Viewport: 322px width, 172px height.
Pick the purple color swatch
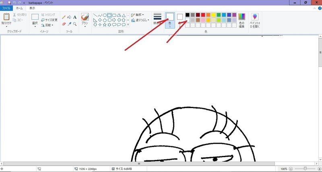[234, 15]
